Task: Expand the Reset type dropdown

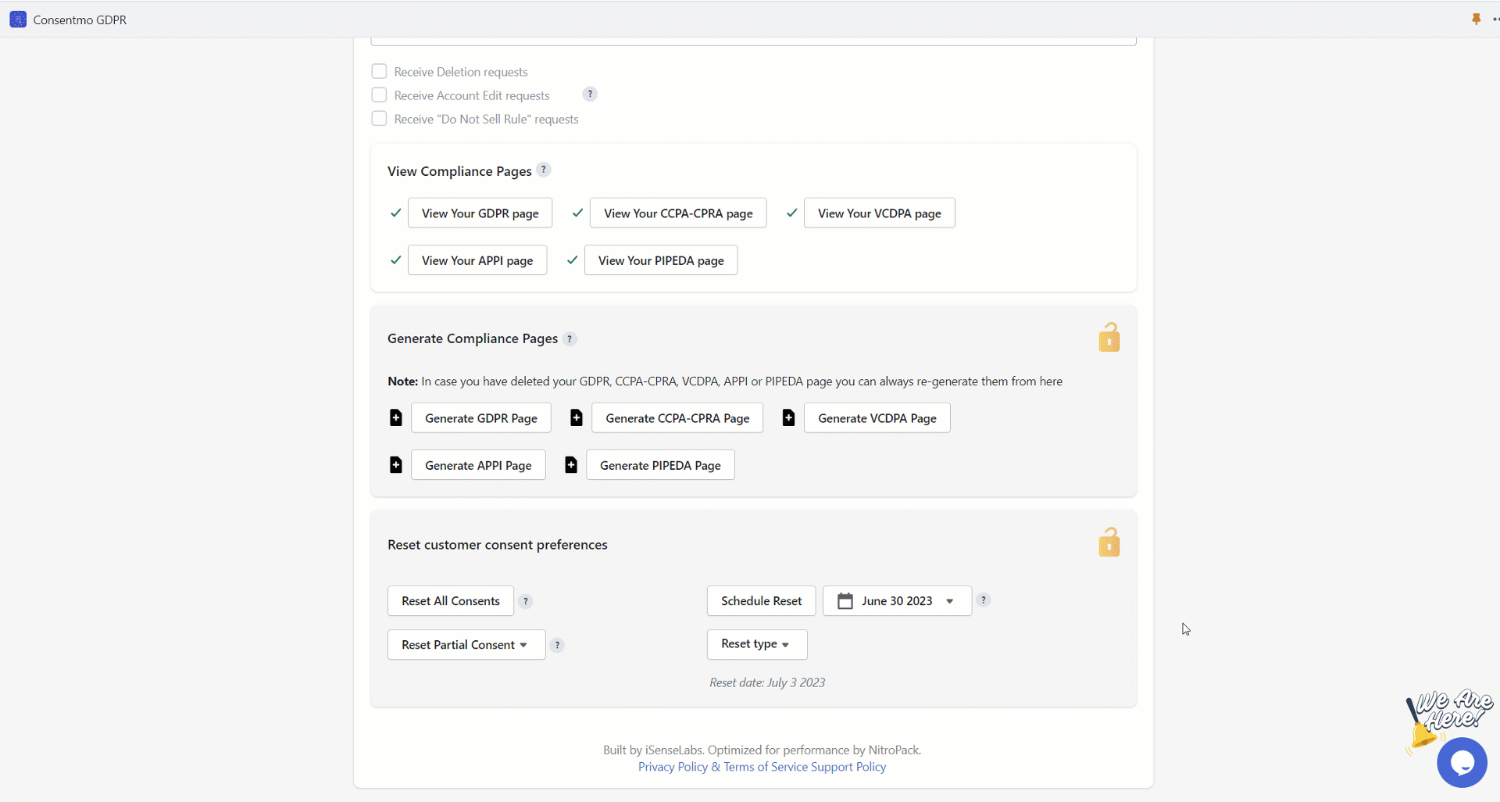Action: 756,644
